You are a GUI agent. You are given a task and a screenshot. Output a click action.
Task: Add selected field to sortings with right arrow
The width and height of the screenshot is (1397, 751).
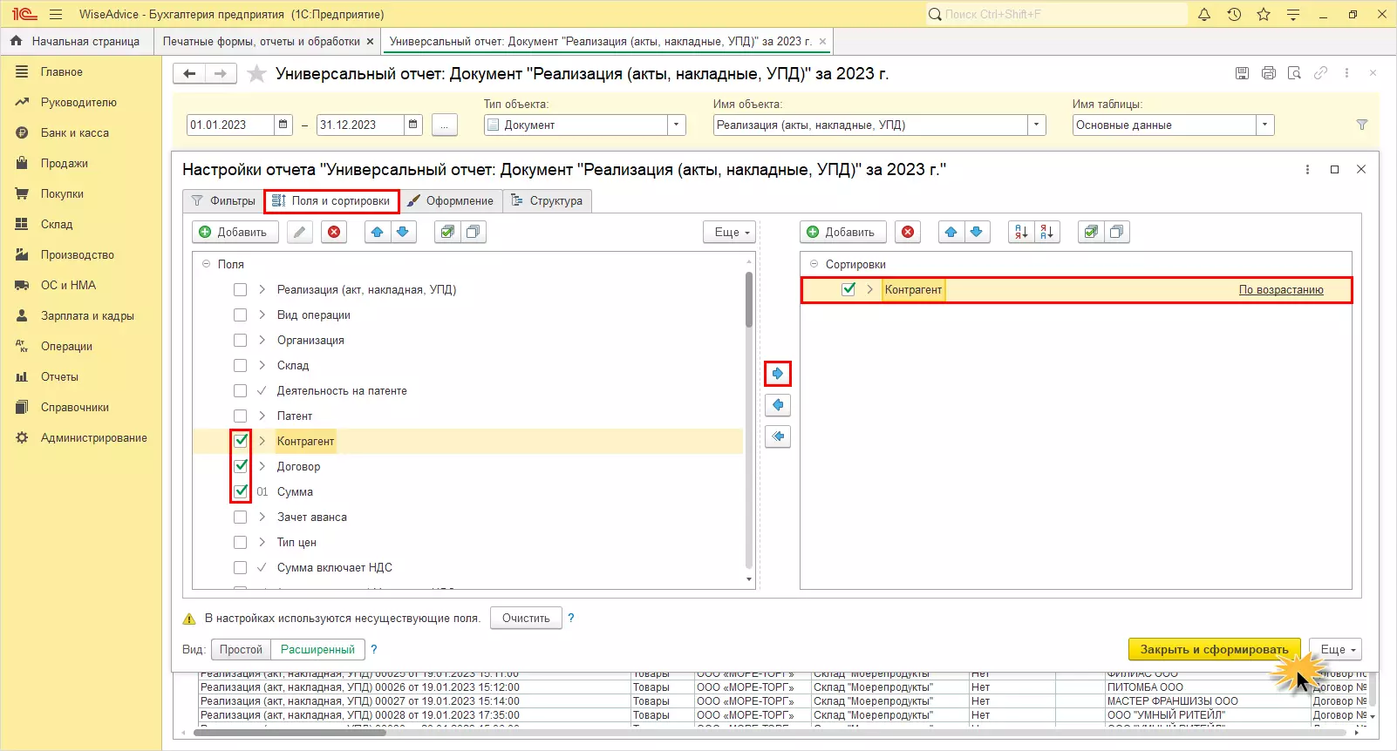point(778,374)
